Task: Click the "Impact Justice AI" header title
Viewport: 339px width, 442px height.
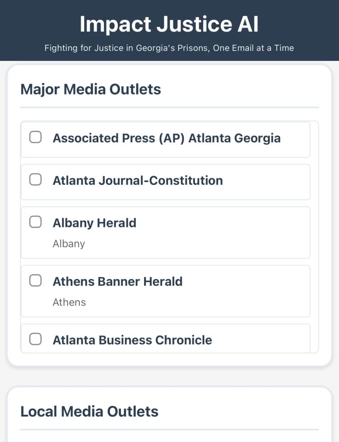Action: [x=169, y=24]
